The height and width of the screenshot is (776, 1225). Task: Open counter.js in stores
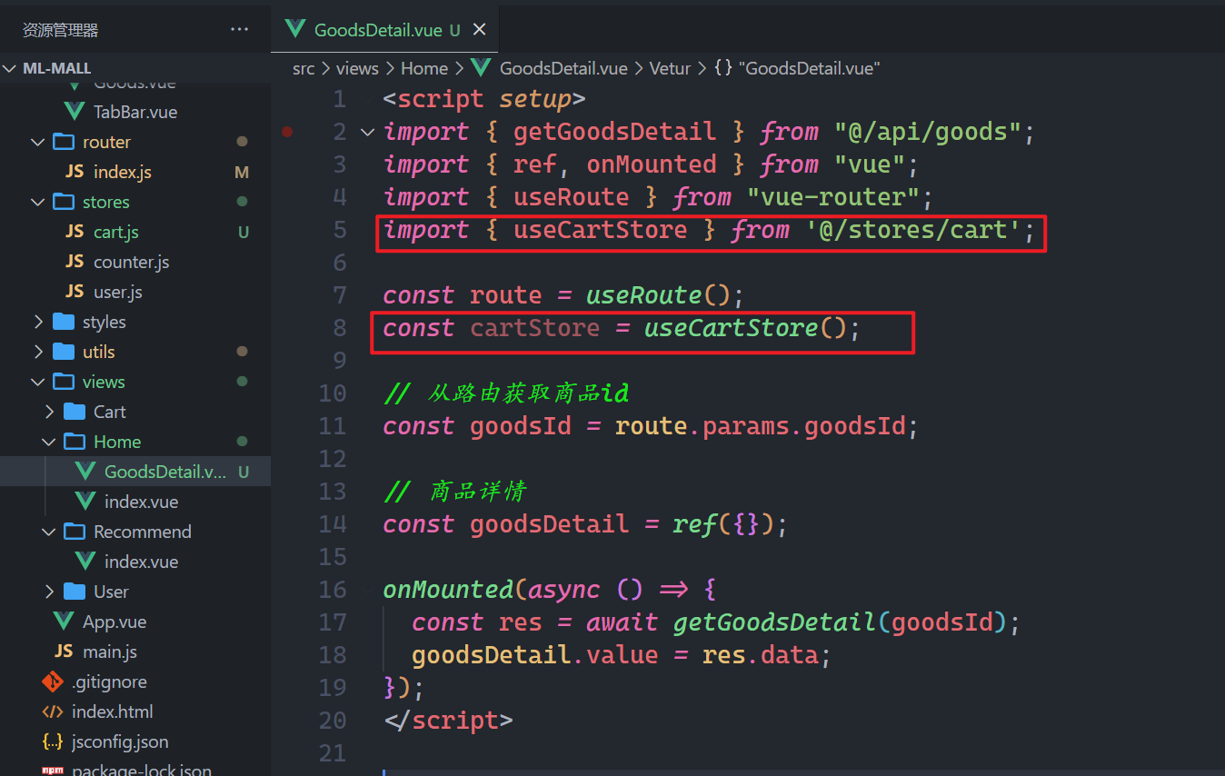[x=132, y=262]
